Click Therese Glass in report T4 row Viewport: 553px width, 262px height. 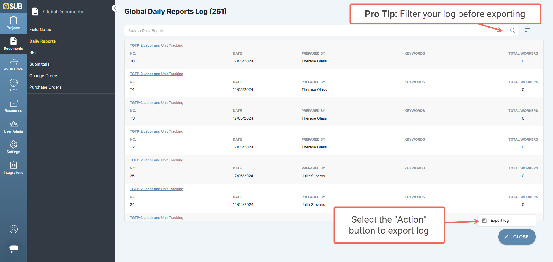[314, 89]
